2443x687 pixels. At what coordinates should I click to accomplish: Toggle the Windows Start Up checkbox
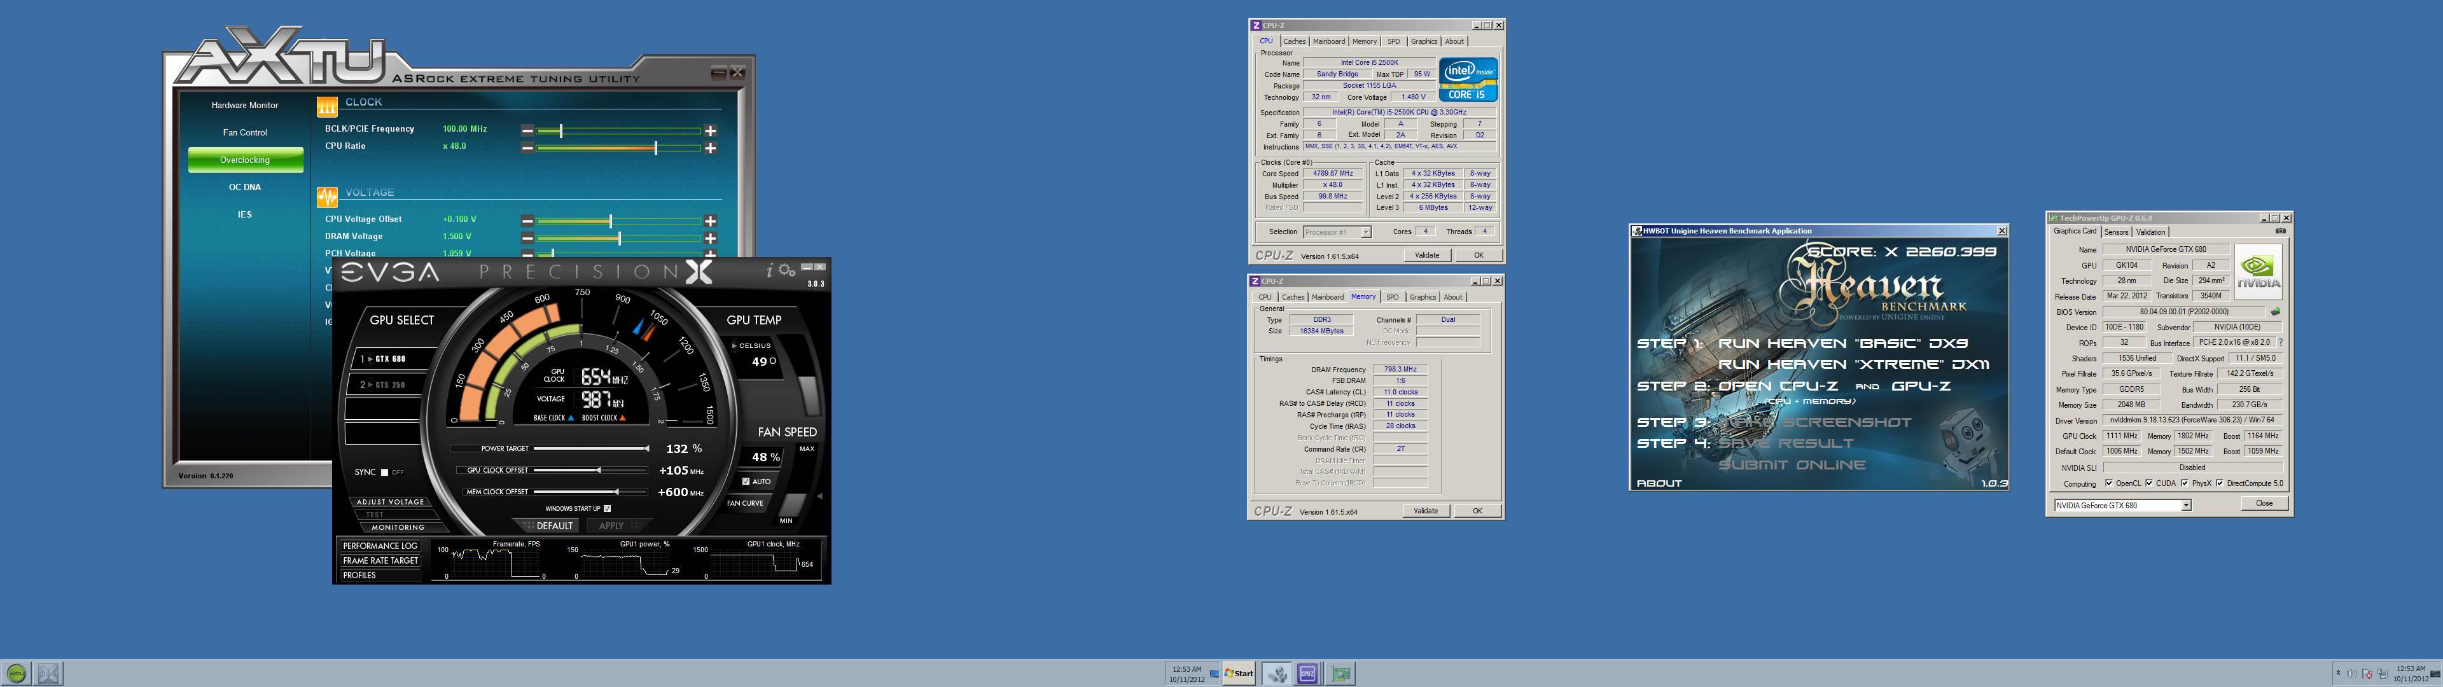pos(607,509)
